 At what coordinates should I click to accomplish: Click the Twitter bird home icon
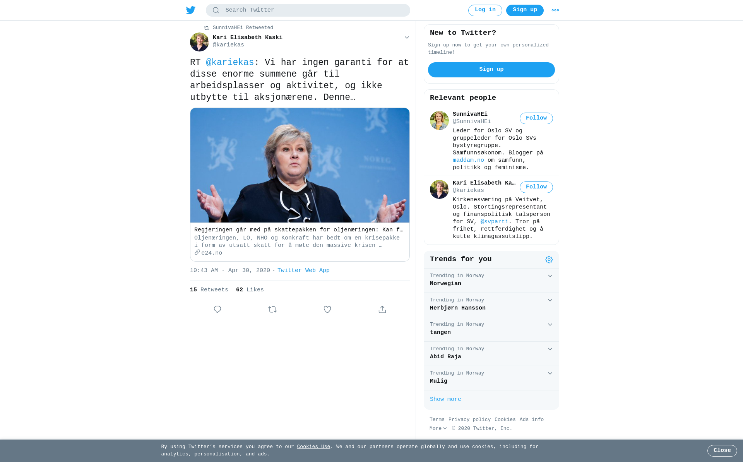pyautogui.click(x=191, y=10)
